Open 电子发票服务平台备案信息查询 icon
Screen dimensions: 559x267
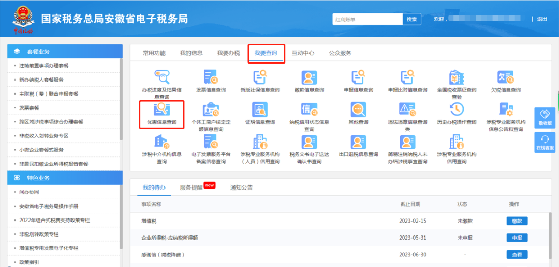[x=211, y=142]
